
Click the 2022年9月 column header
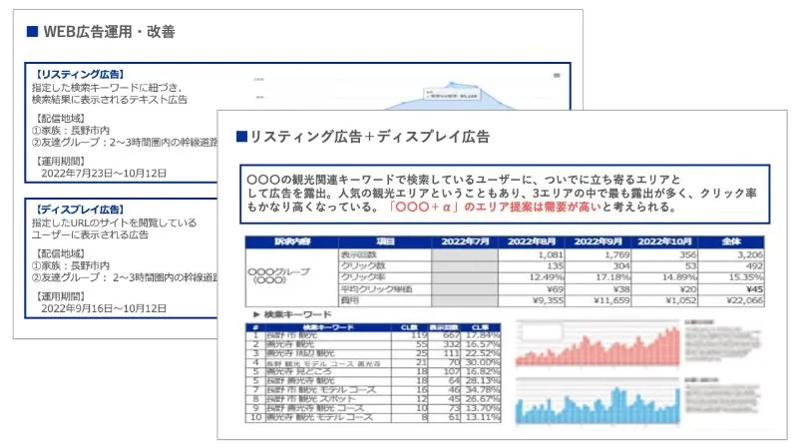pyautogui.click(x=598, y=241)
